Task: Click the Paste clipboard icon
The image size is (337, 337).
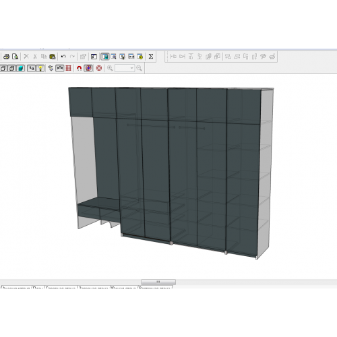Action: pyautogui.click(x=53, y=57)
